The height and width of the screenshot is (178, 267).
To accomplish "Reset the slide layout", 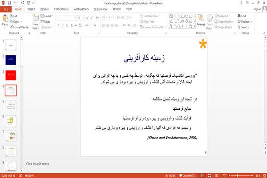I will point(45,21).
